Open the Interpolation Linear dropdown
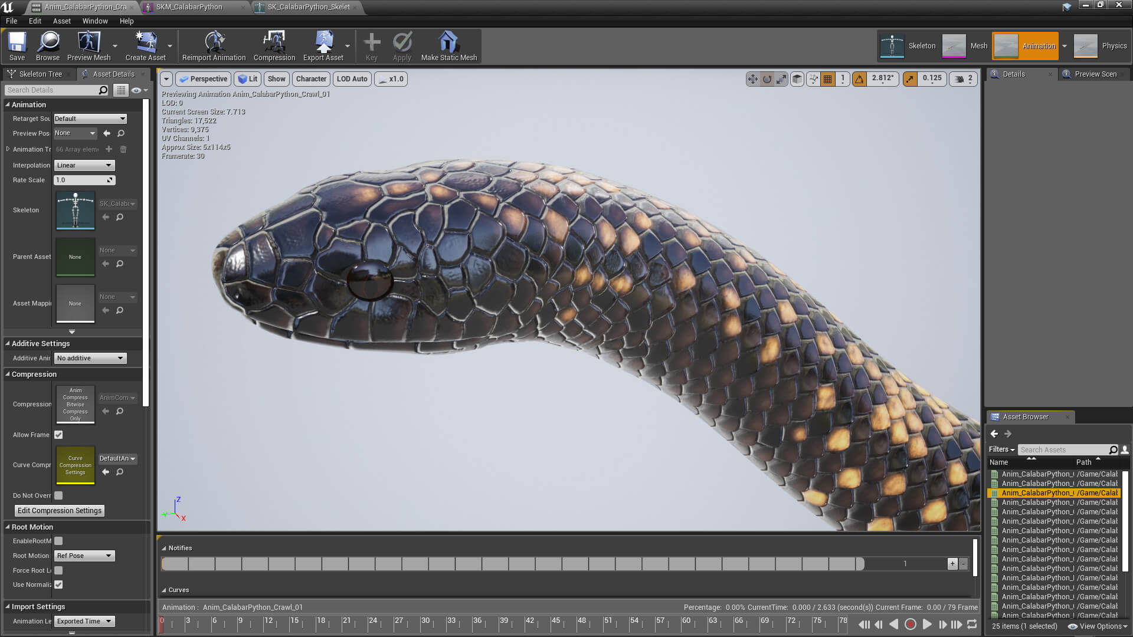The width and height of the screenshot is (1133, 637). 84,165
